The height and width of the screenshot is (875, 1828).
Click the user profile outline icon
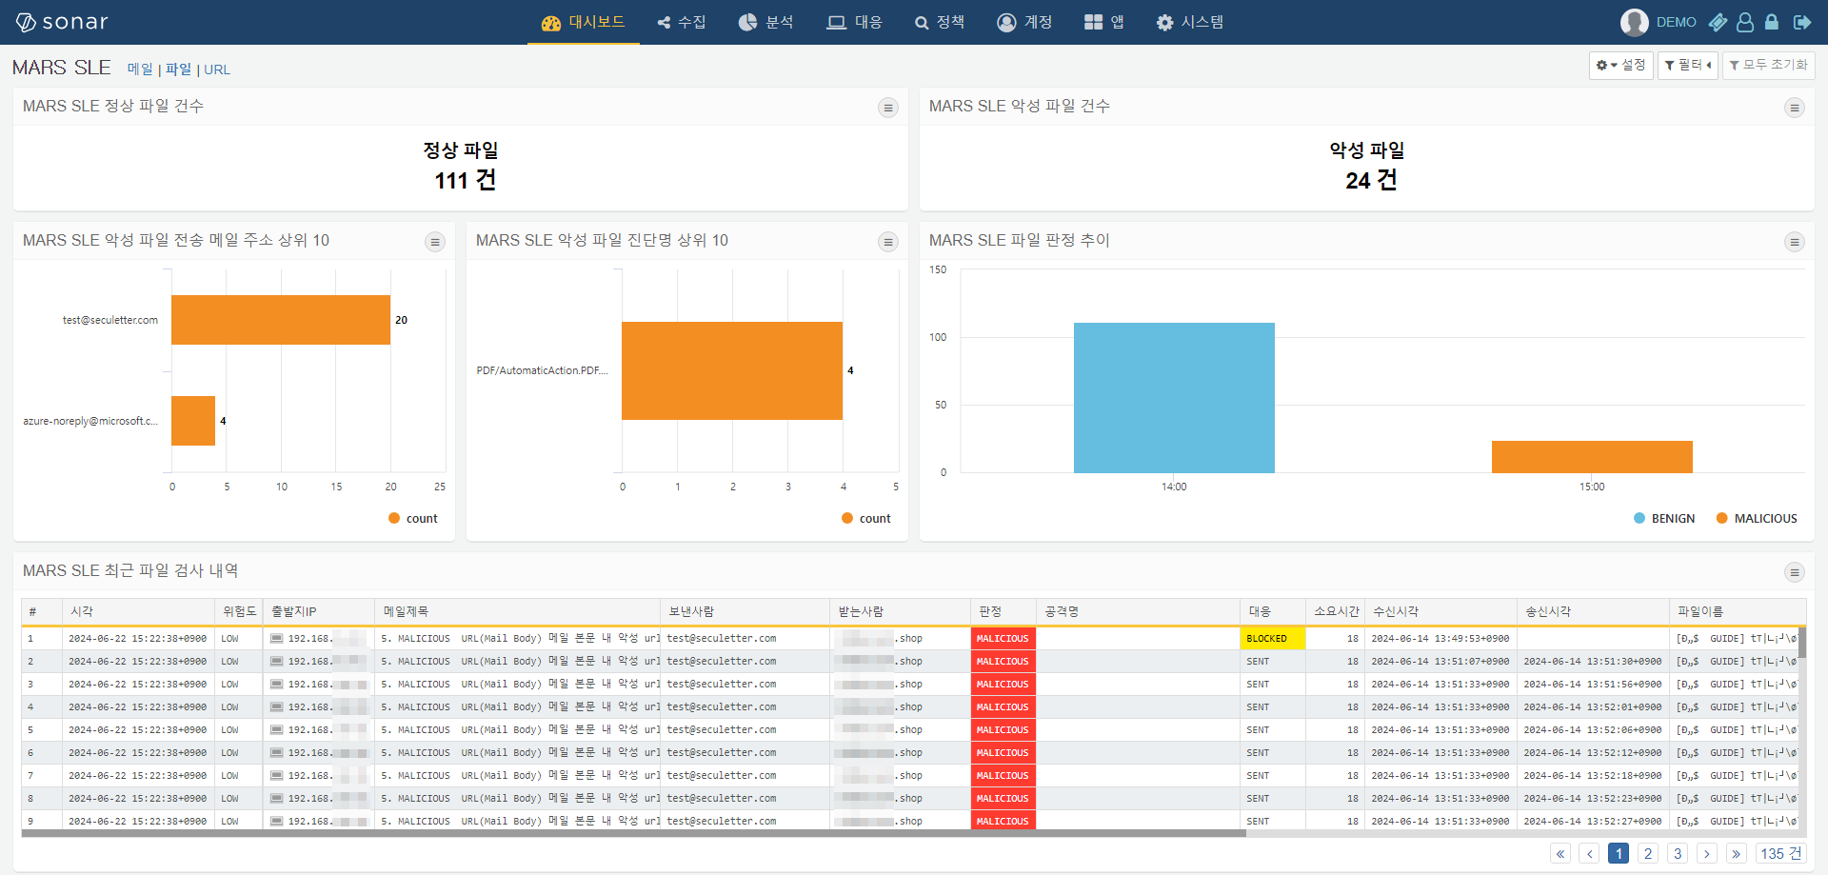tap(1745, 22)
